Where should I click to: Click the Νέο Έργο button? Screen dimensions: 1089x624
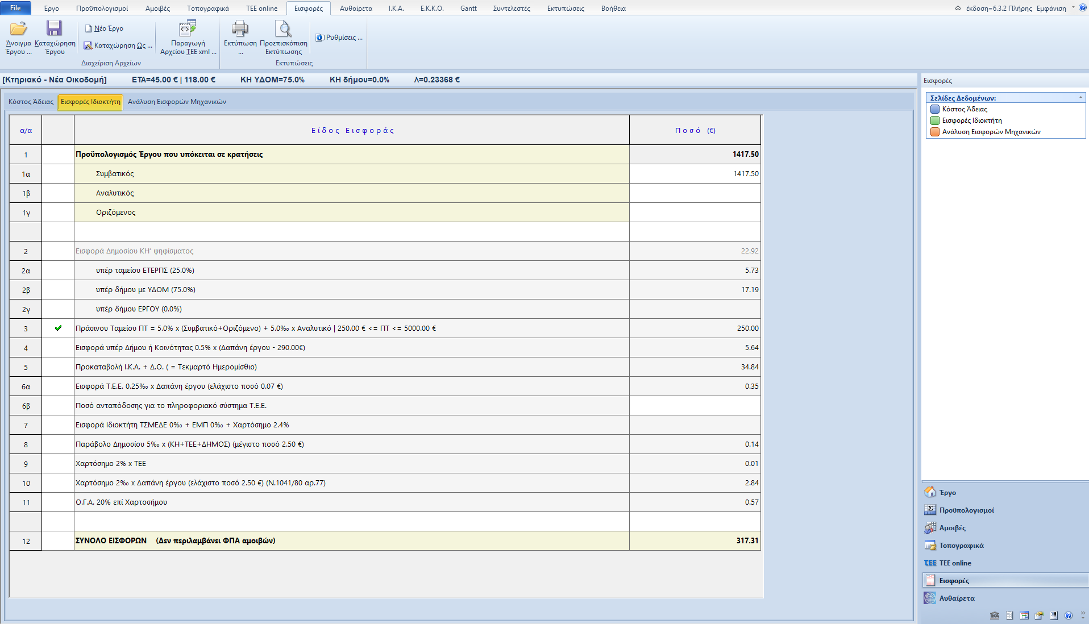(x=104, y=28)
